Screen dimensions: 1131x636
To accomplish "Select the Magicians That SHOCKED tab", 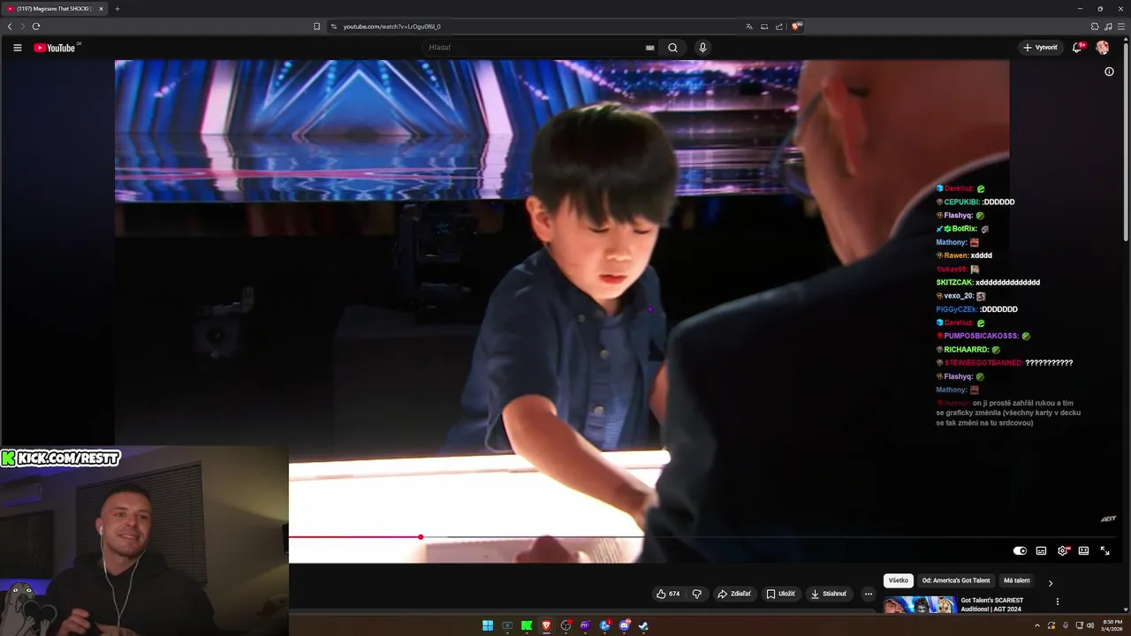I will click(54, 9).
